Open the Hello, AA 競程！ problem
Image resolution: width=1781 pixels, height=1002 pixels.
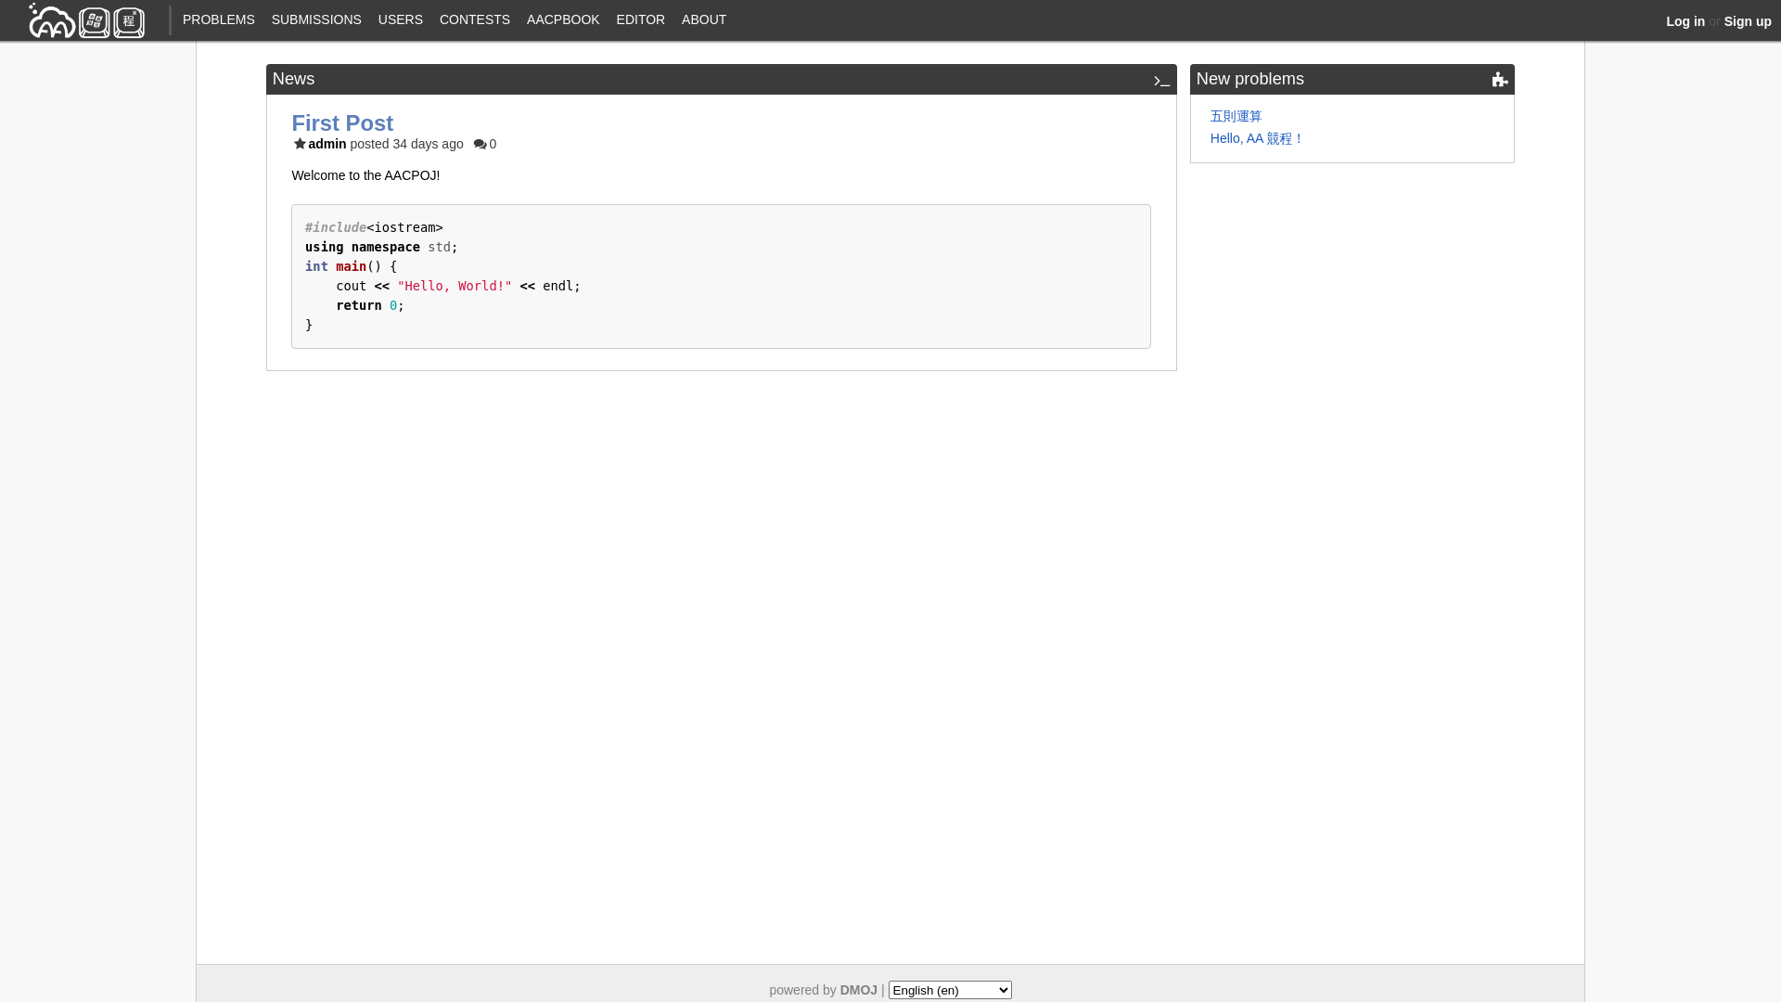(1257, 138)
